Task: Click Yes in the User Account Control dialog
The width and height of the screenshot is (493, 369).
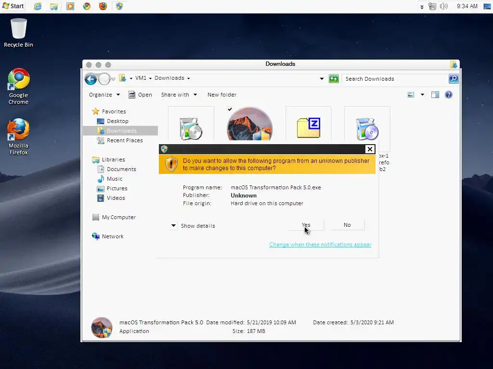Action: [x=306, y=225]
